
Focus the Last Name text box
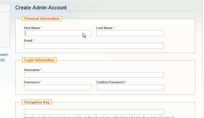[x=130, y=33]
